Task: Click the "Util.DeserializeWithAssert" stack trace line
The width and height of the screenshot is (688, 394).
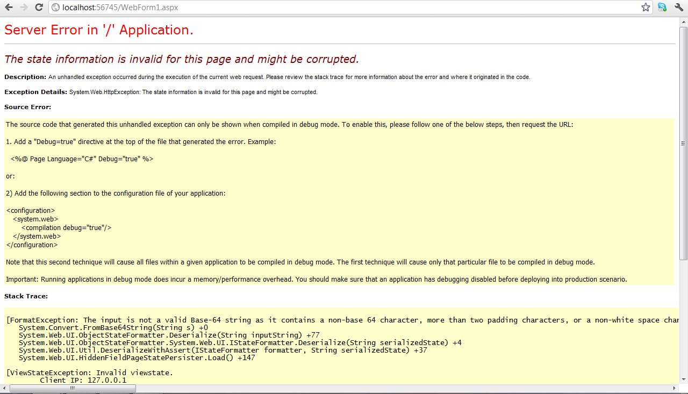Action: pyautogui.click(x=223, y=350)
